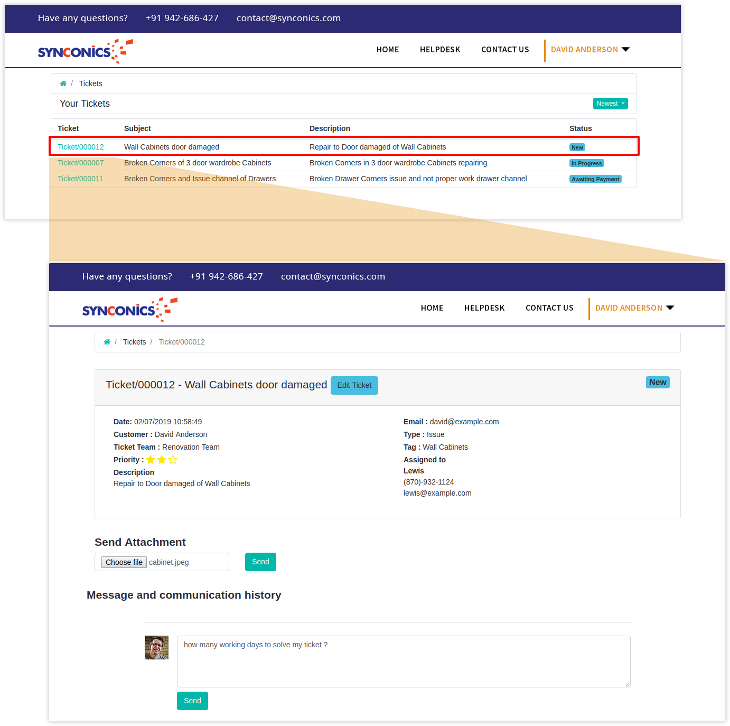Click Synconics logo in the top header
The height and width of the screenshot is (726, 730).
85,51
